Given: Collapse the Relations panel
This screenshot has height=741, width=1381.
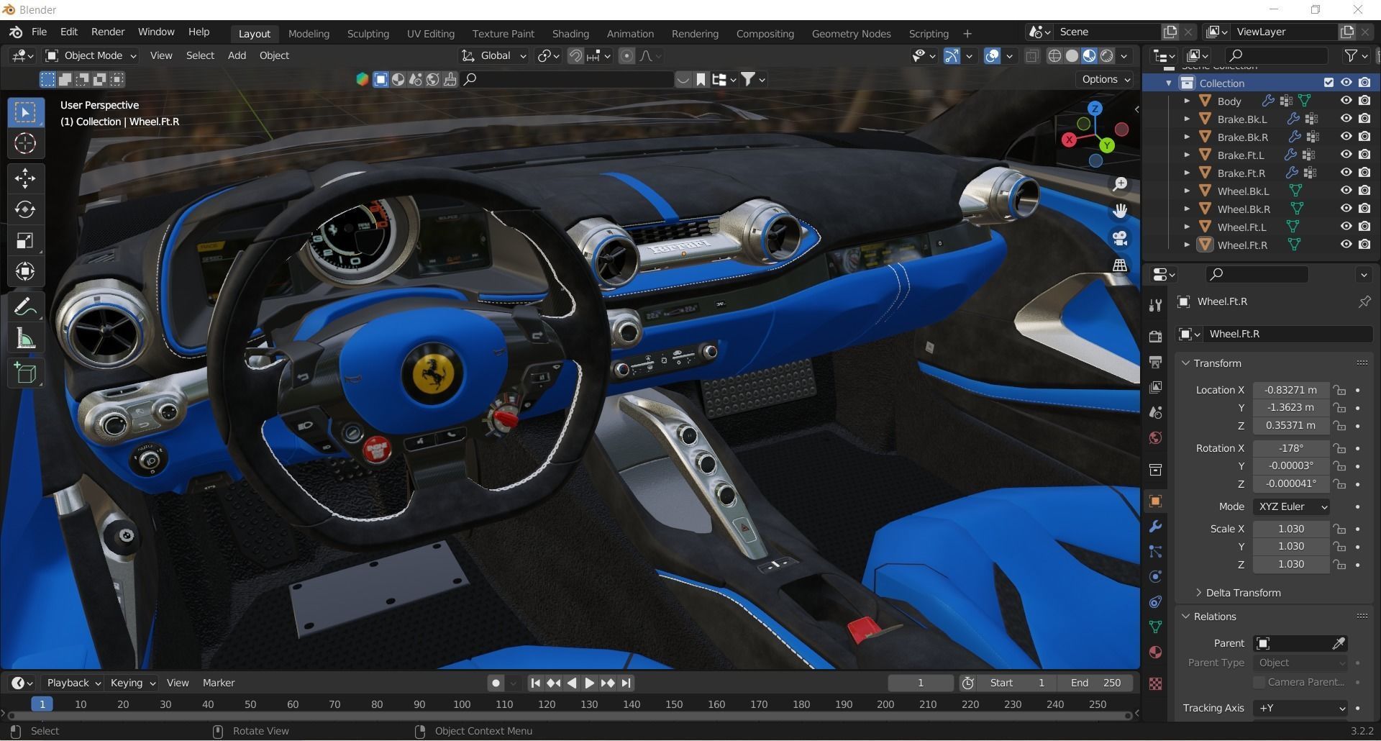Looking at the screenshot, I should click(1214, 617).
